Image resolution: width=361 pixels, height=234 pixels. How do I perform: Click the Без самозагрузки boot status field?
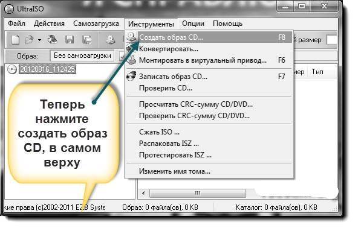coord(82,55)
